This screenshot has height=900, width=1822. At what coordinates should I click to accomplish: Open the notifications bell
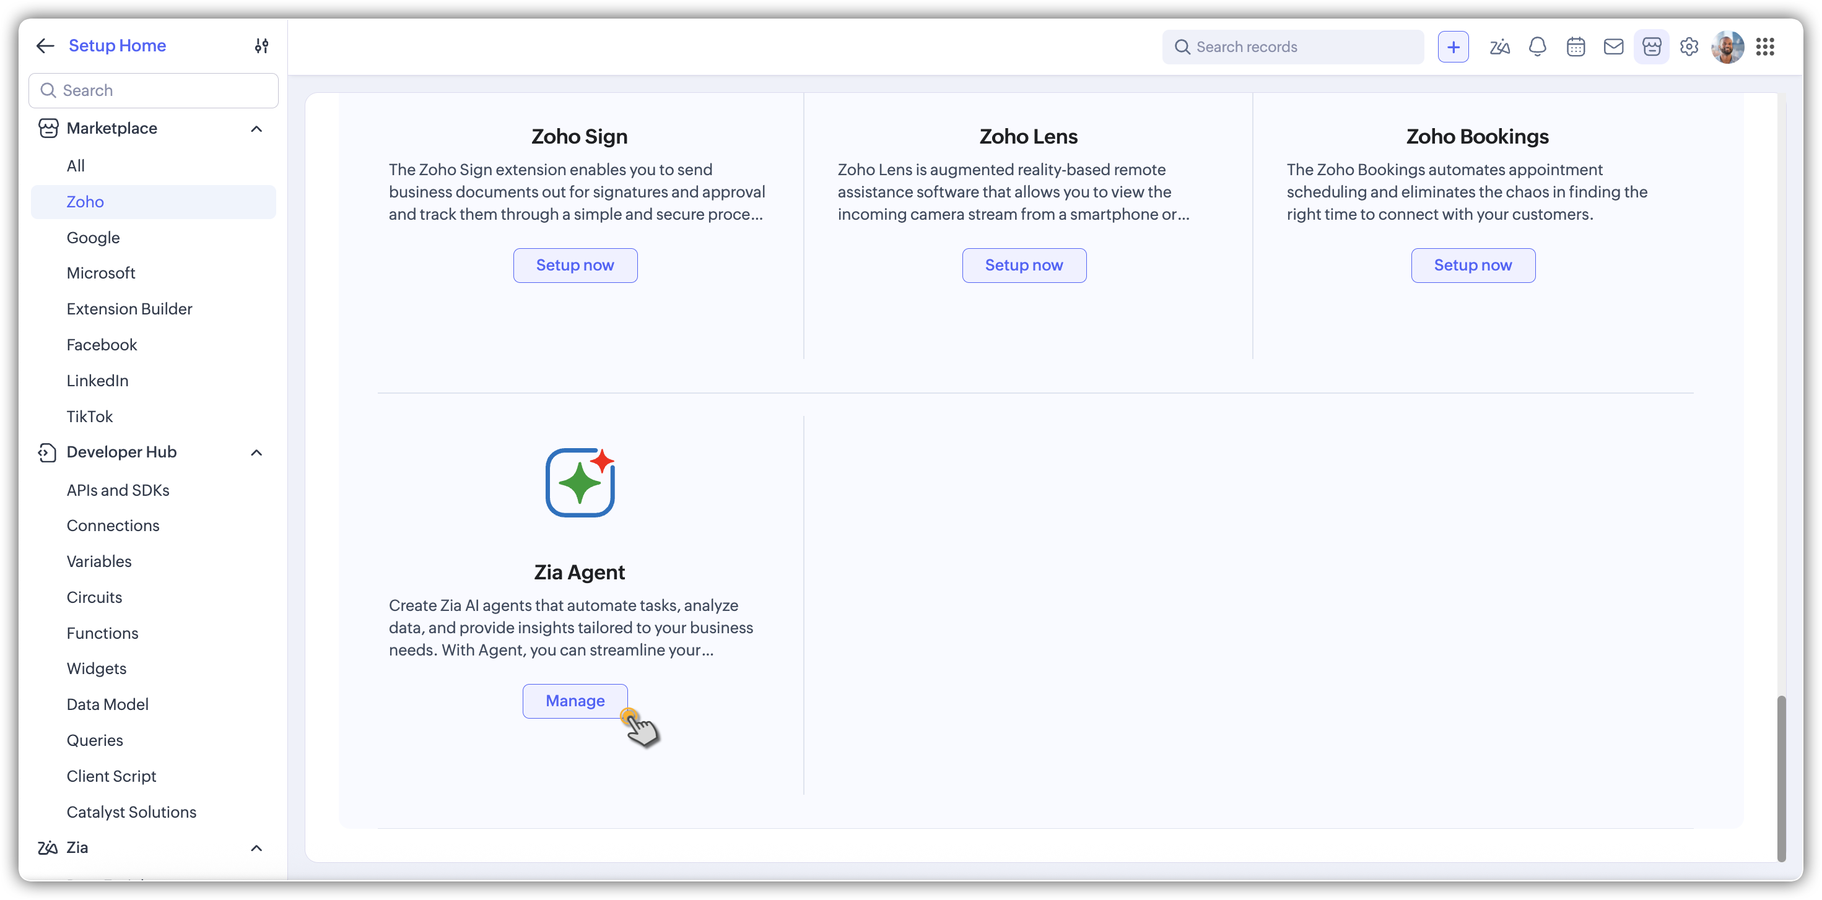[1537, 46]
